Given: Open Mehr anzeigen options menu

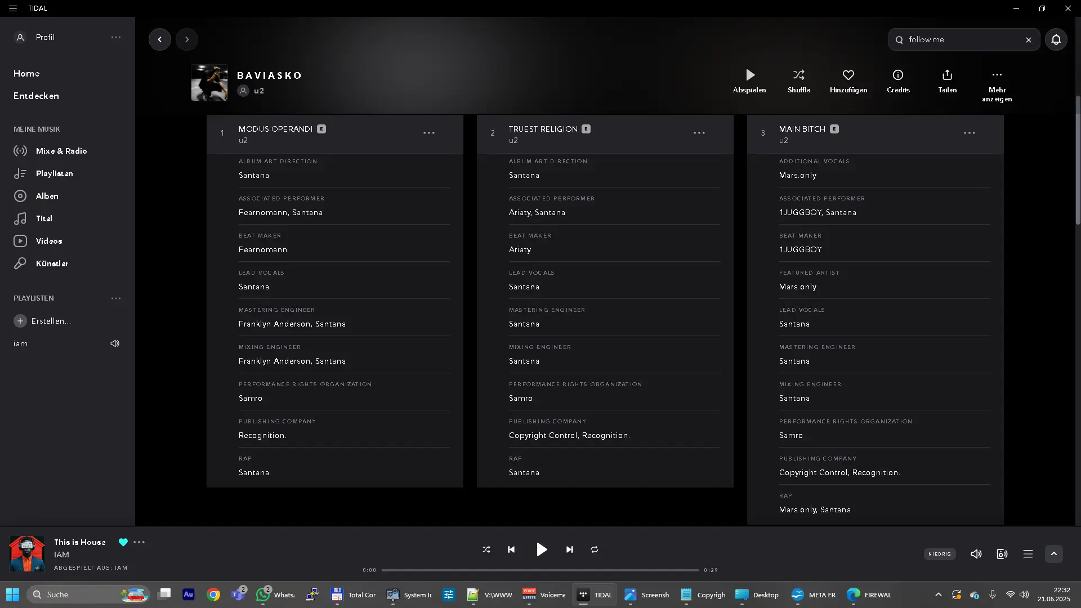Looking at the screenshot, I should click(997, 75).
